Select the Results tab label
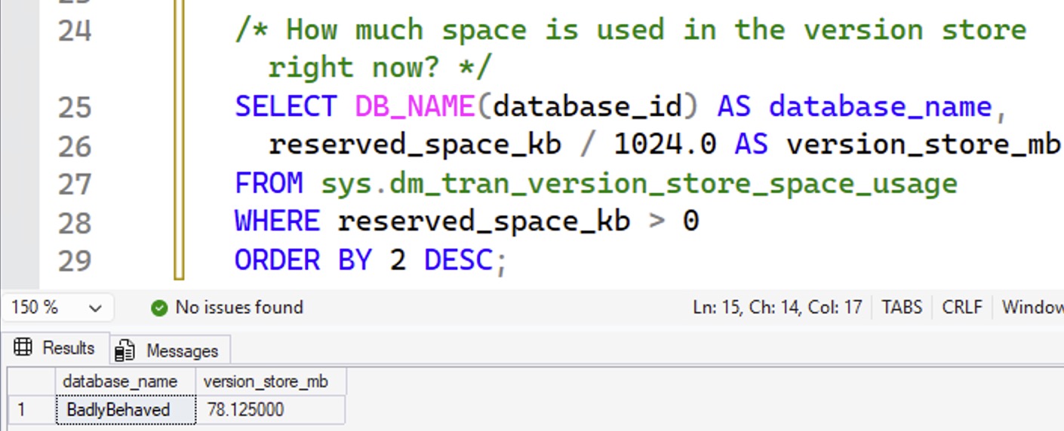This screenshot has width=1064, height=431. point(68,348)
